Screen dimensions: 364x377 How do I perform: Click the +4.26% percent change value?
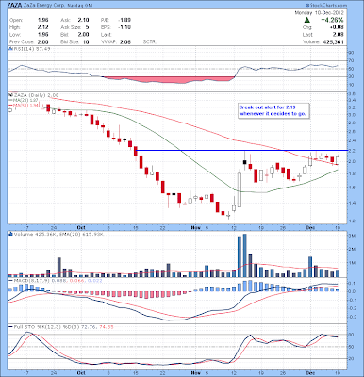click(332, 20)
